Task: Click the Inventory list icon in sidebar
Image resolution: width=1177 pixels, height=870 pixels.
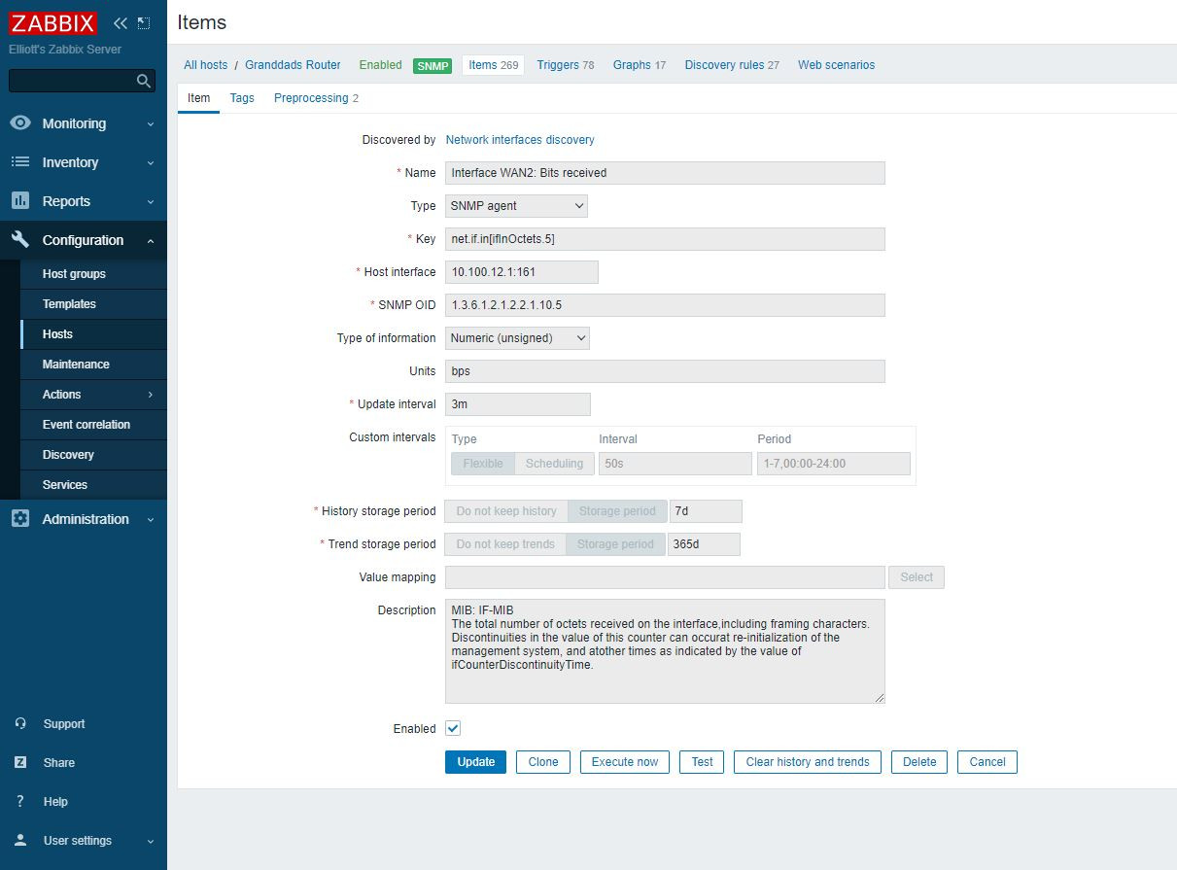Action: coord(21,162)
